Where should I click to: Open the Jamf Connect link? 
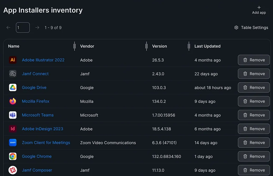point(35,74)
